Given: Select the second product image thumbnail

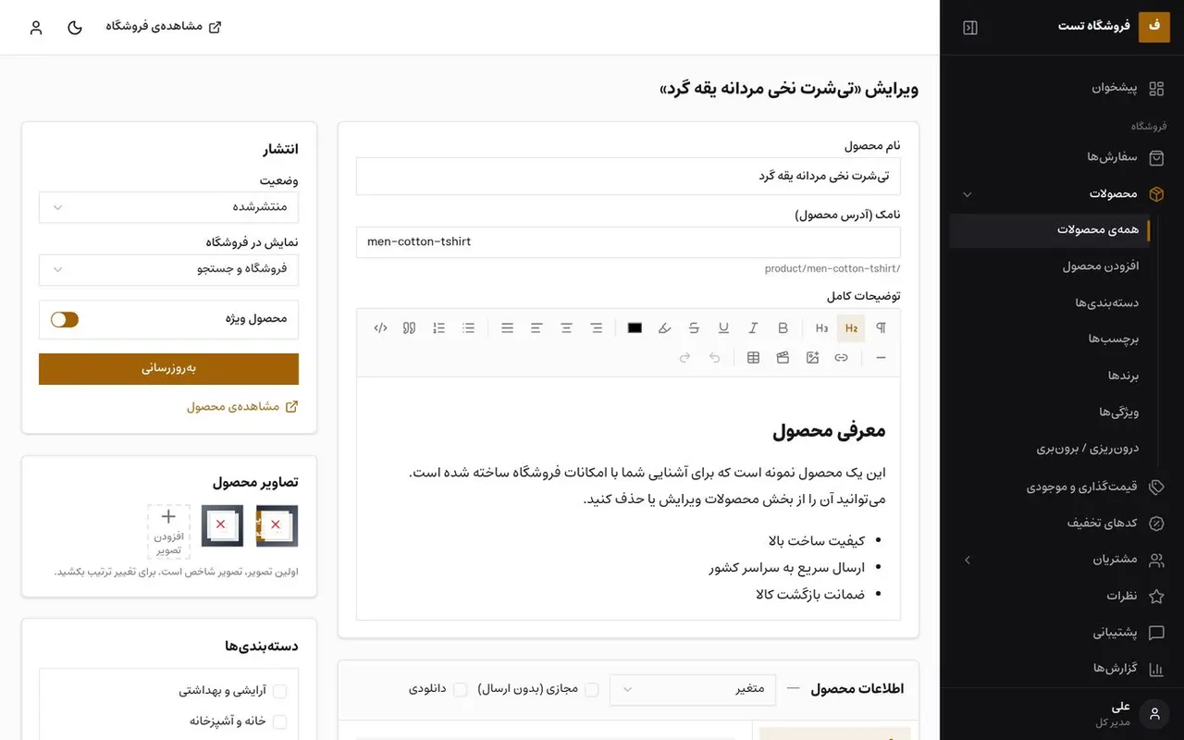Looking at the screenshot, I should point(222,525).
